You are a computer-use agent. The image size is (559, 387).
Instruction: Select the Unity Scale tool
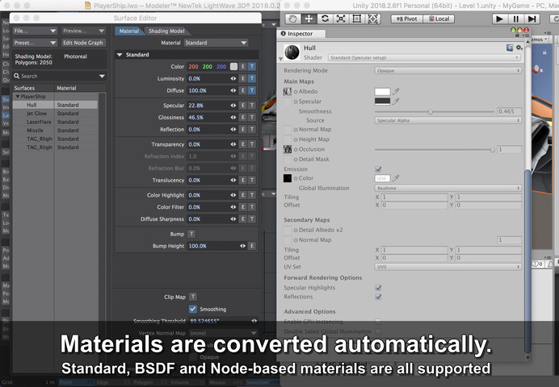pos(341,19)
